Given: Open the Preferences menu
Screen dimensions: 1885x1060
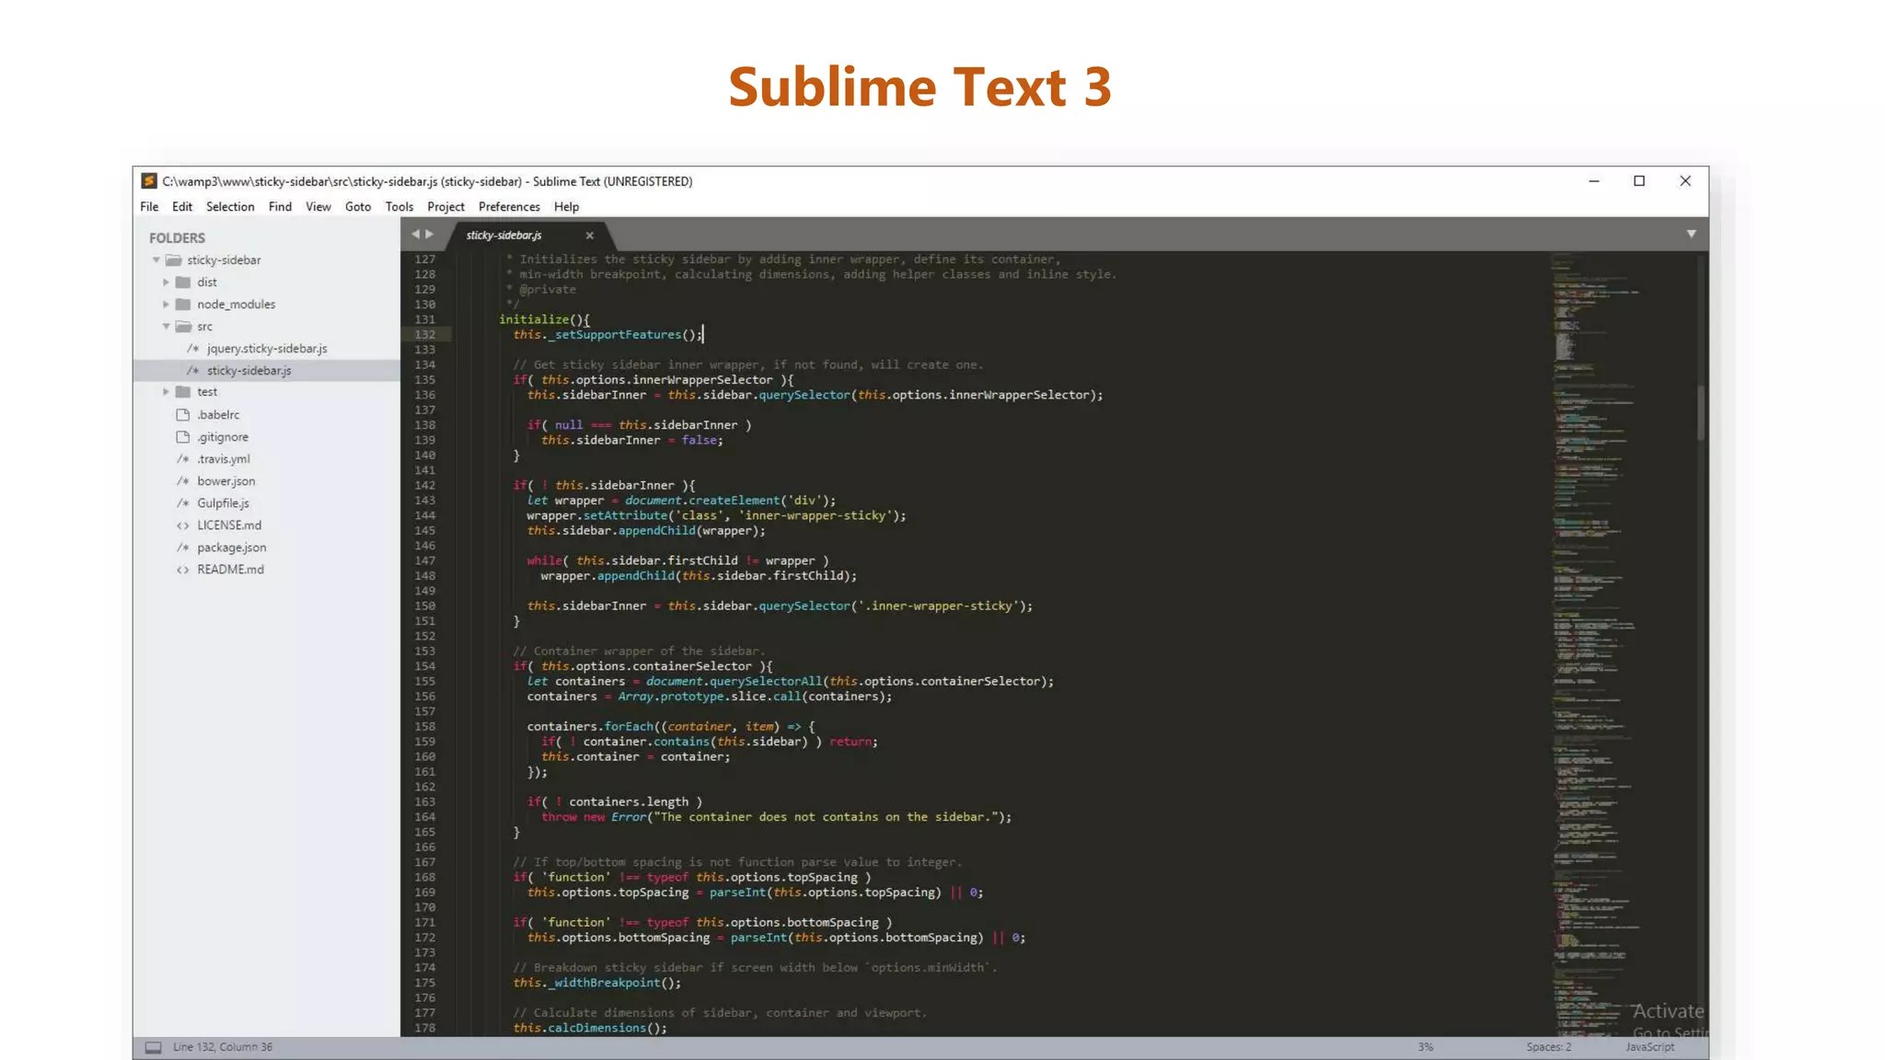Looking at the screenshot, I should (x=509, y=207).
